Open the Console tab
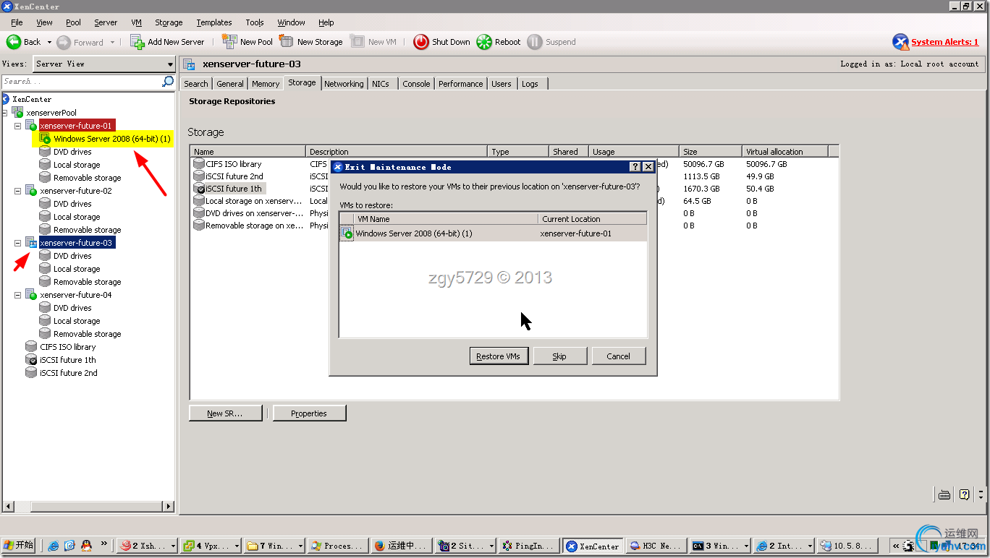Viewport: 990px width, 558px height. pyautogui.click(x=416, y=84)
